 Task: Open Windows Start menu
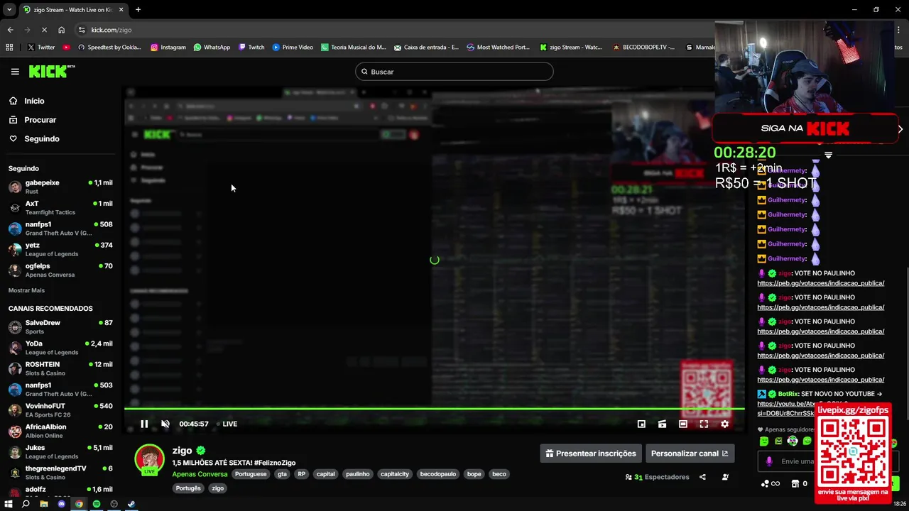point(8,504)
